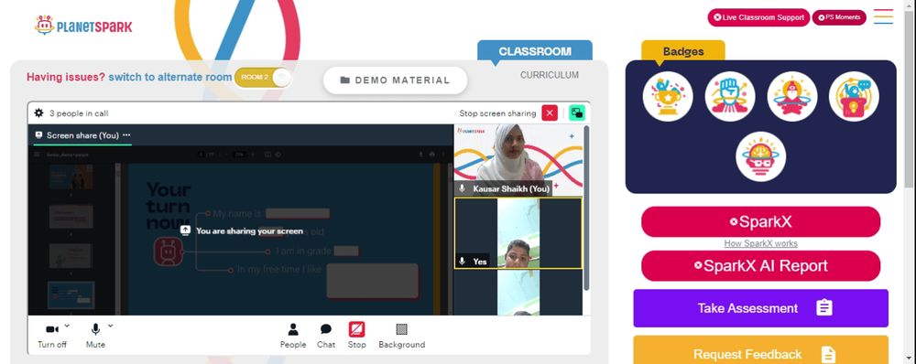Toggle the ROOM 2 switch
Screen dimensions: 916x364
[263, 78]
